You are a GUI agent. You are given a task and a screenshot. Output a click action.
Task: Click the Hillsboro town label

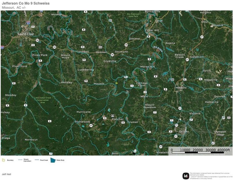coord(181,87)
